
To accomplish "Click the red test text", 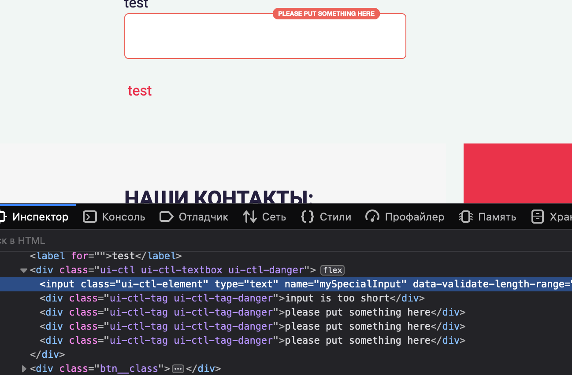I will [140, 91].
